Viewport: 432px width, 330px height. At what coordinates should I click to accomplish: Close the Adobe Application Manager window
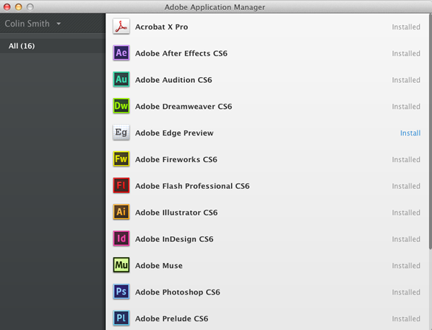(x=7, y=7)
